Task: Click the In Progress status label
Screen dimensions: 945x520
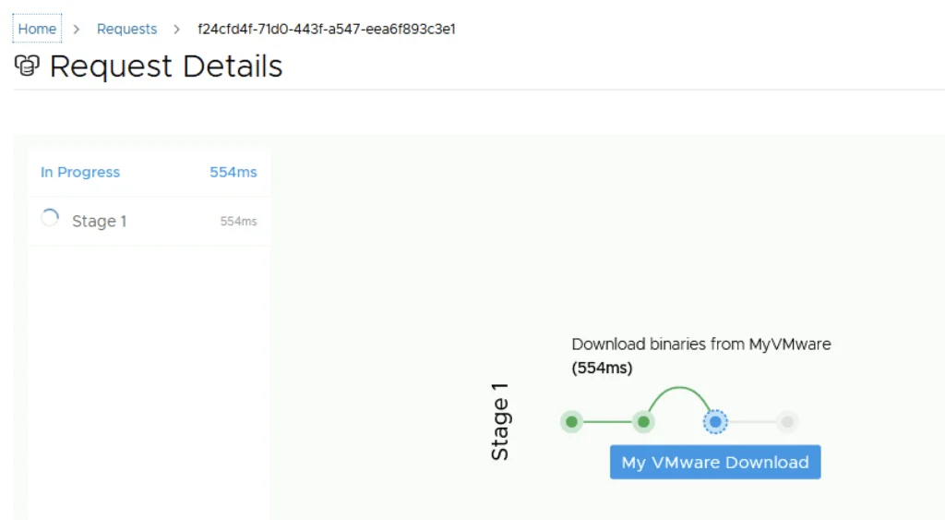Action: 80,172
